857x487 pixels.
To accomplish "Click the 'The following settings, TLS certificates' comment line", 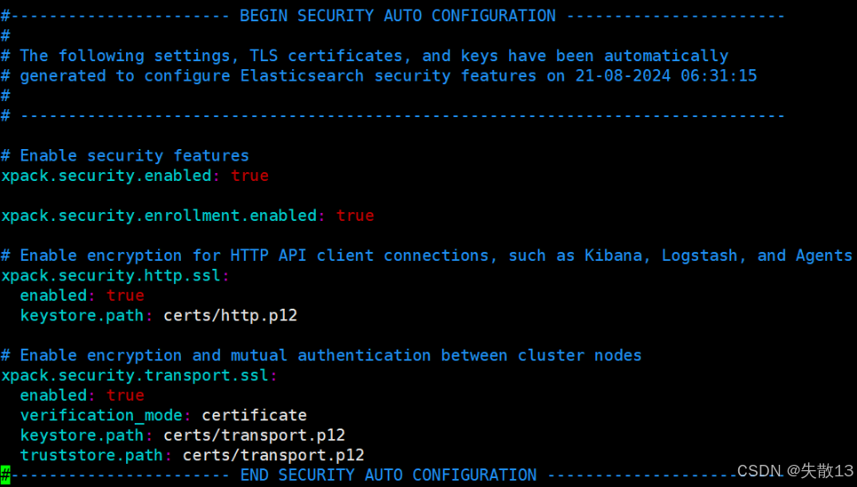I will coord(365,56).
